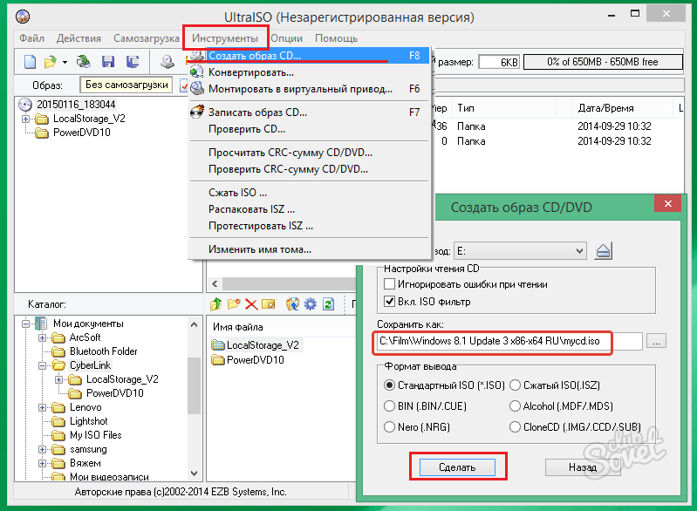Click the refresh green-arrows page icon
The image size is (697, 511).
pyautogui.click(x=328, y=304)
